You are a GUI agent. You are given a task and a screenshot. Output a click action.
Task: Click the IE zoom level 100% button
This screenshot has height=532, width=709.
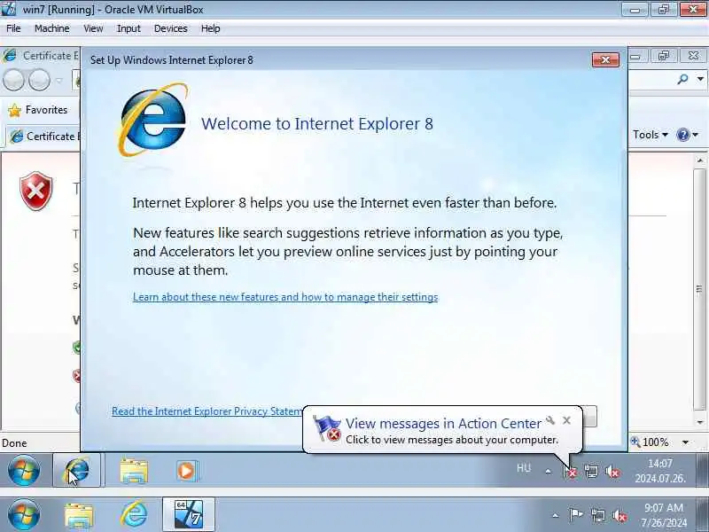[x=650, y=442]
